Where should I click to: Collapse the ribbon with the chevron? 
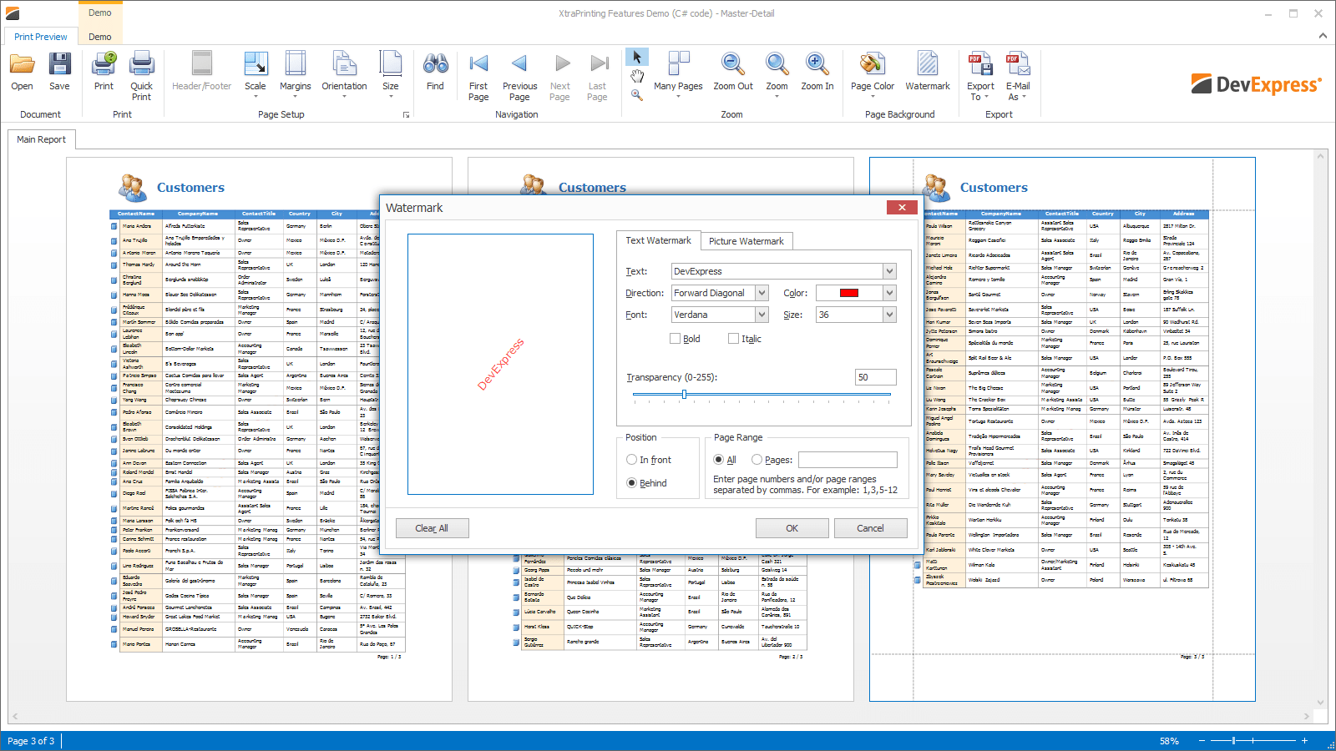(x=1323, y=36)
